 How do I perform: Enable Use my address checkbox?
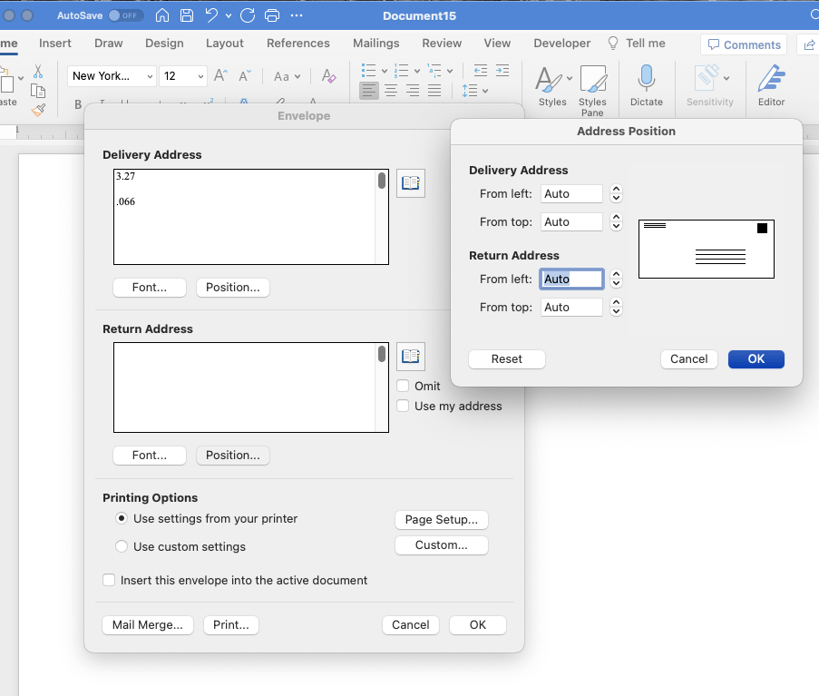coord(403,406)
